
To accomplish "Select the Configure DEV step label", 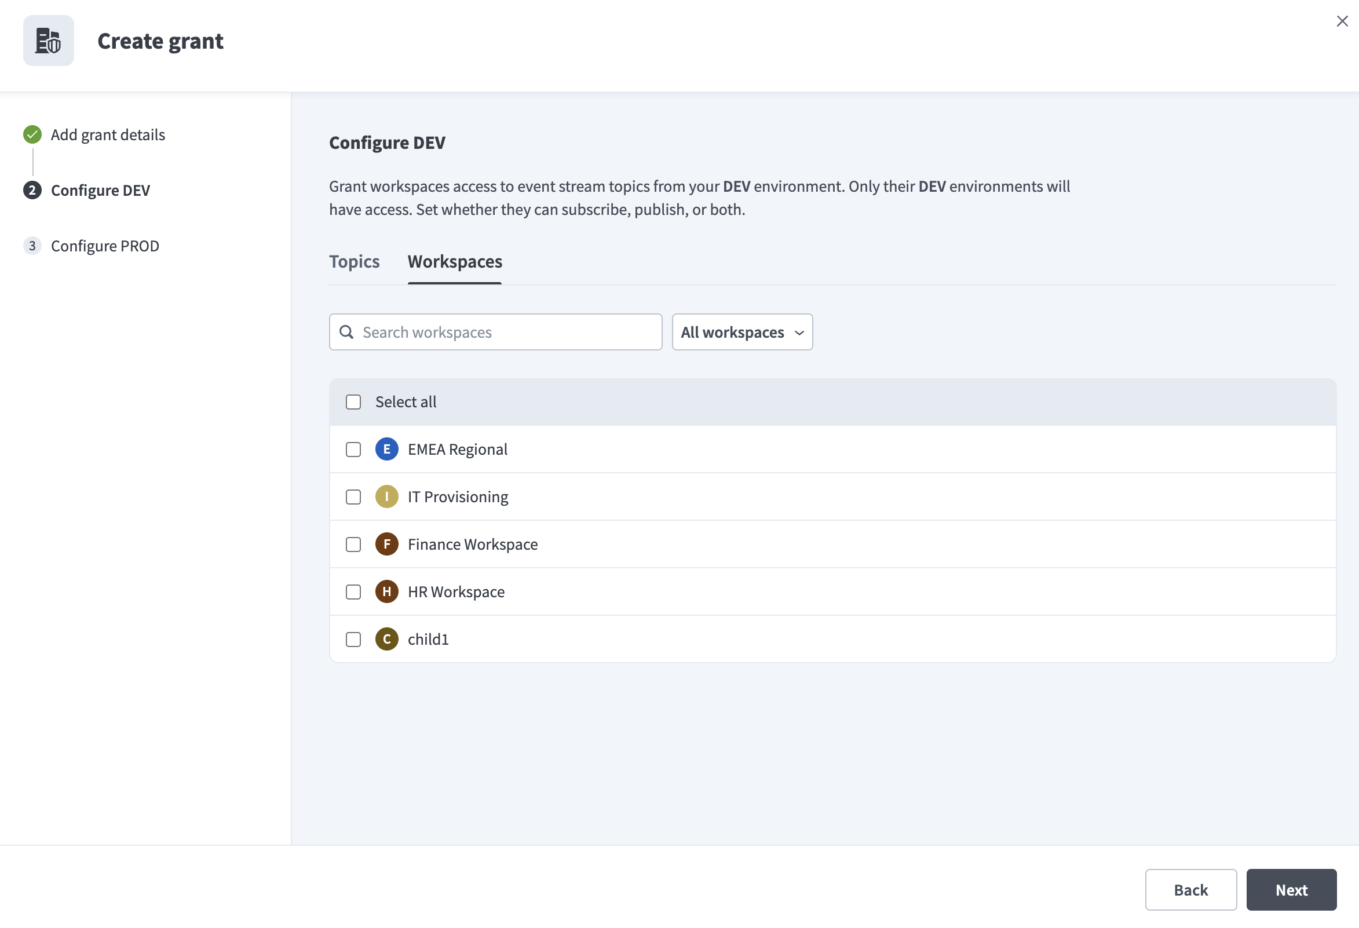I will pyautogui.click(x=101, y=191).
